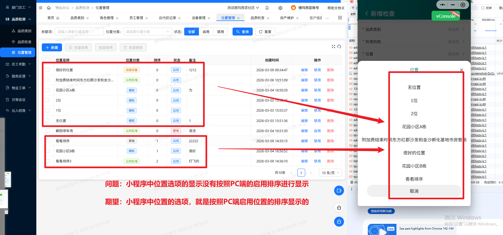The image size is (503, 235).
Task: Open the 测试德玛西亚社区 community dropdown
Action: tap(243, 8)
